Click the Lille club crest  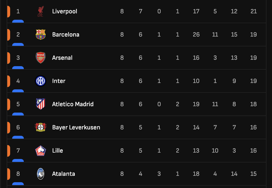coord(41,151)
